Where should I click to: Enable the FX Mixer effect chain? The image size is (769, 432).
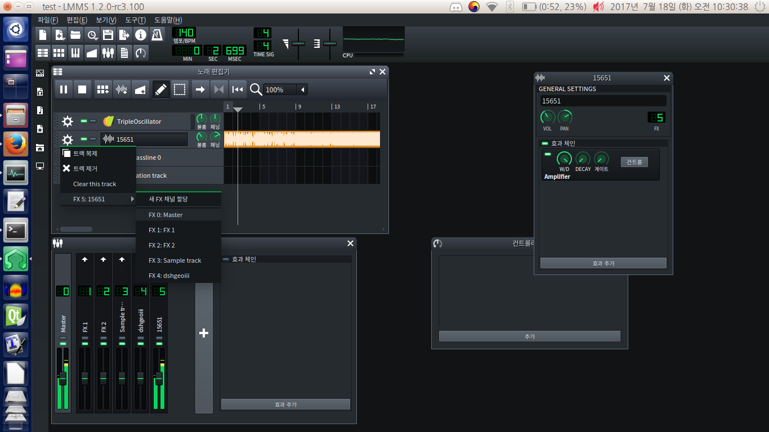[226, 259]
